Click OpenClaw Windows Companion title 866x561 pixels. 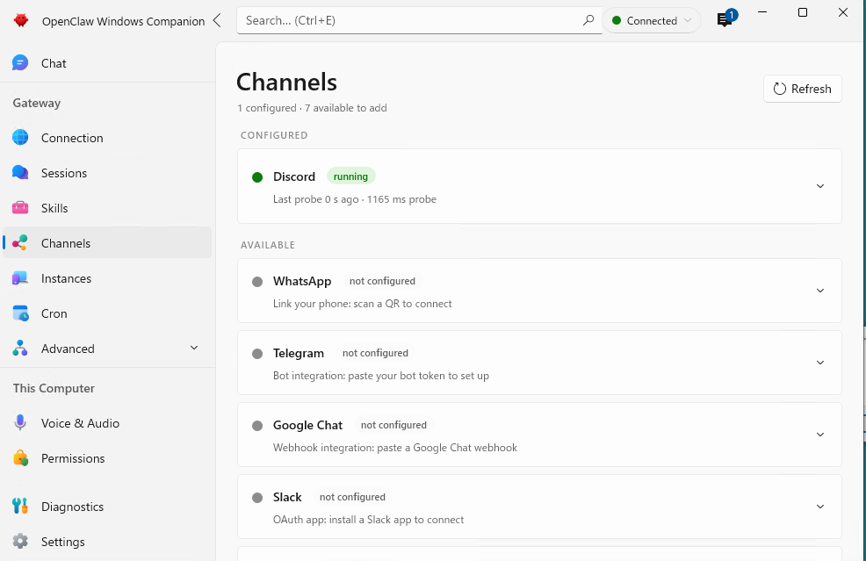(x=123, y=22)
